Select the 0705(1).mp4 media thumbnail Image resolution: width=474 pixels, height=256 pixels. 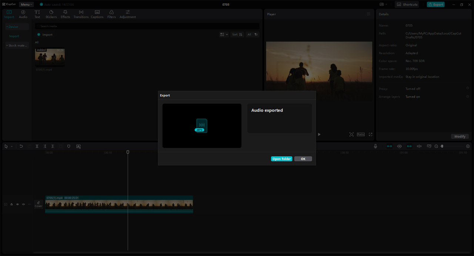click(50, 57)
